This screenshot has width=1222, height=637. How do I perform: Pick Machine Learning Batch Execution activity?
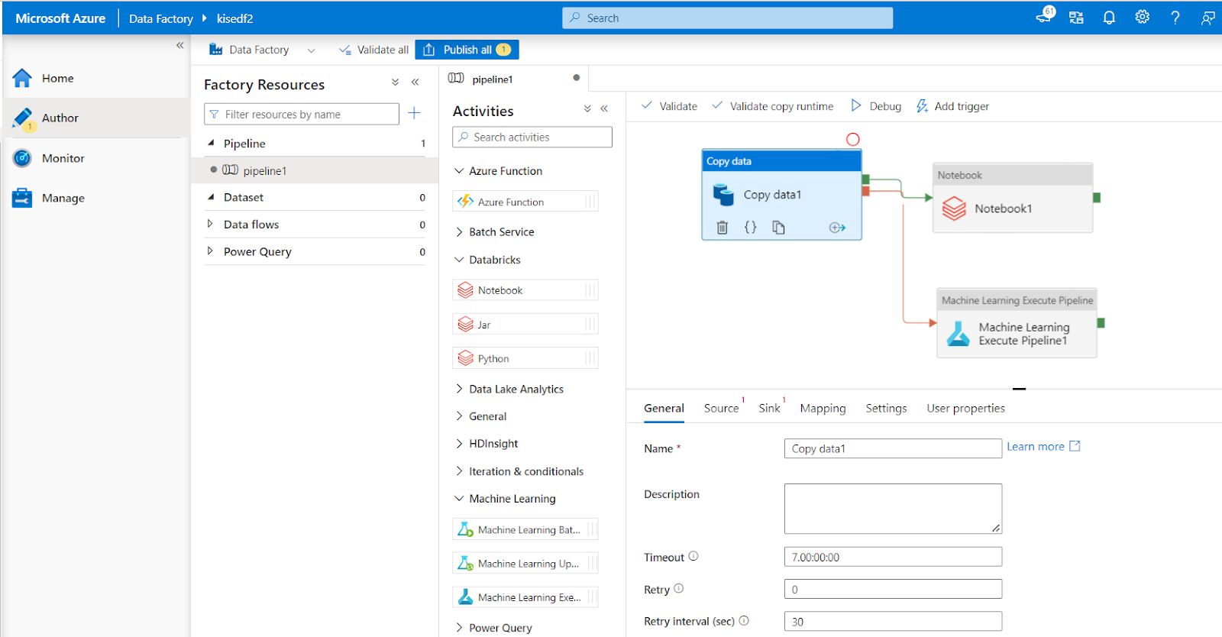[525, 529]
